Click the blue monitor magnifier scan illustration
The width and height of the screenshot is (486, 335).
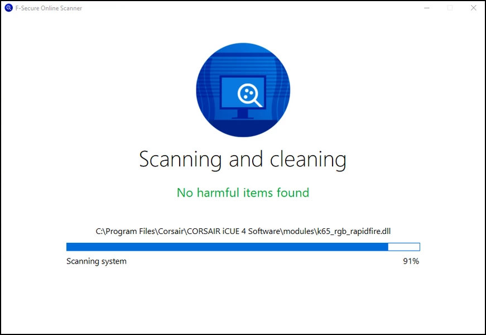(243, 90)
